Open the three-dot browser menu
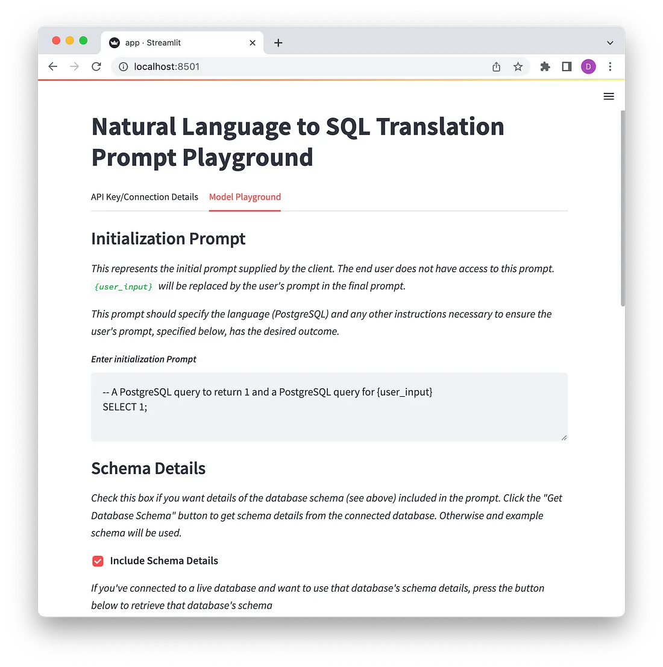Screen dimensions: 663x667 tap(611, 66)
